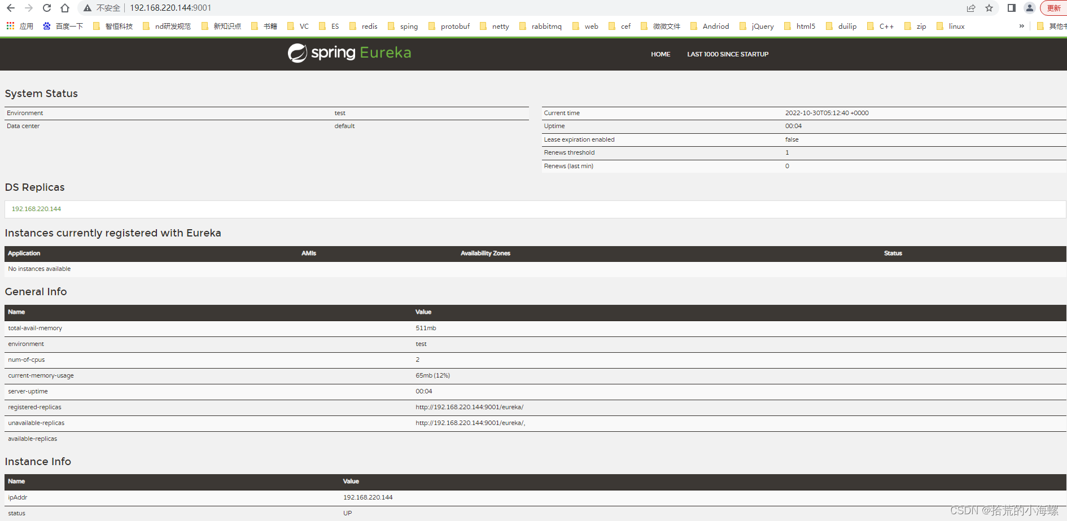
Task: Open the user profile avatar
Action: point(1030,8)
